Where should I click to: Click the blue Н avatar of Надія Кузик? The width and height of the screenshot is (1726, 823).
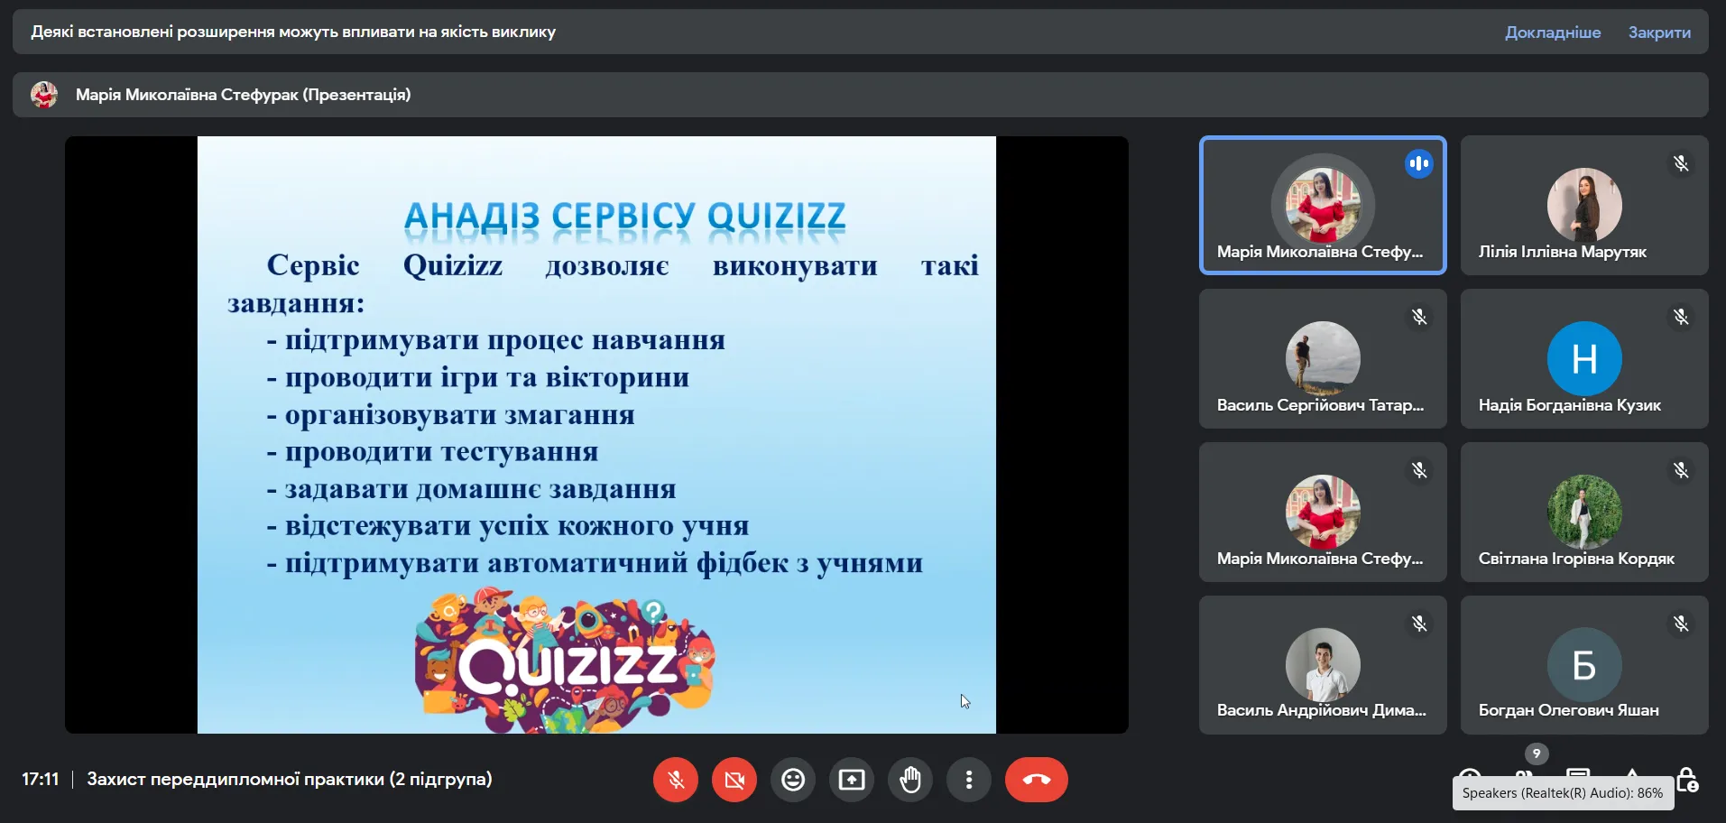(1584, 358)
